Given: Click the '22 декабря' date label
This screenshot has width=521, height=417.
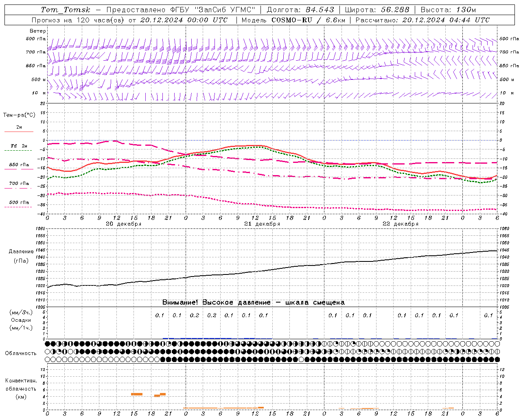Looking at the screenshot, I should (401, 224).
